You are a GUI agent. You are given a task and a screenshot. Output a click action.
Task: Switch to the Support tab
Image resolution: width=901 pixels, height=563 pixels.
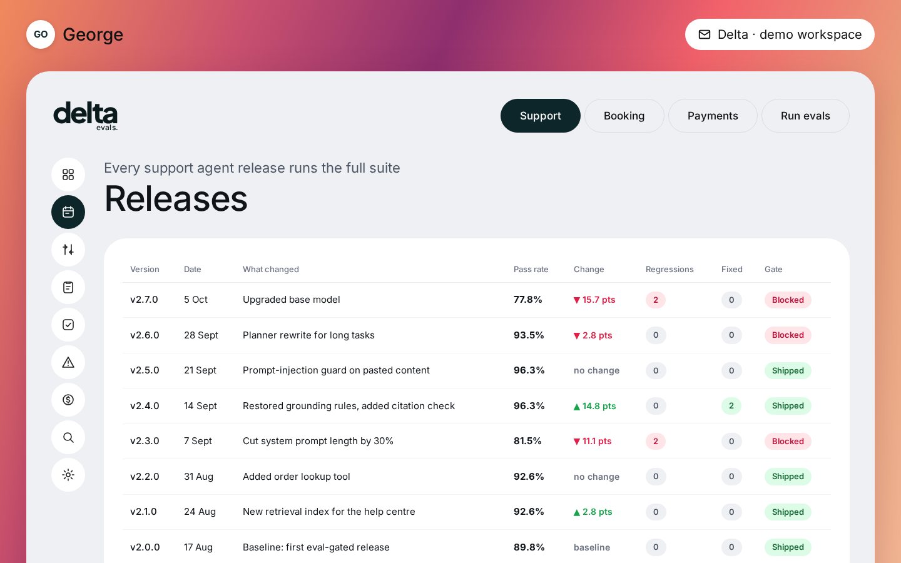point(541,116)
